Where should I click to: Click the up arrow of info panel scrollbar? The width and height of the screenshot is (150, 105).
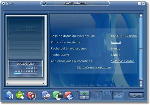point(141,16)
